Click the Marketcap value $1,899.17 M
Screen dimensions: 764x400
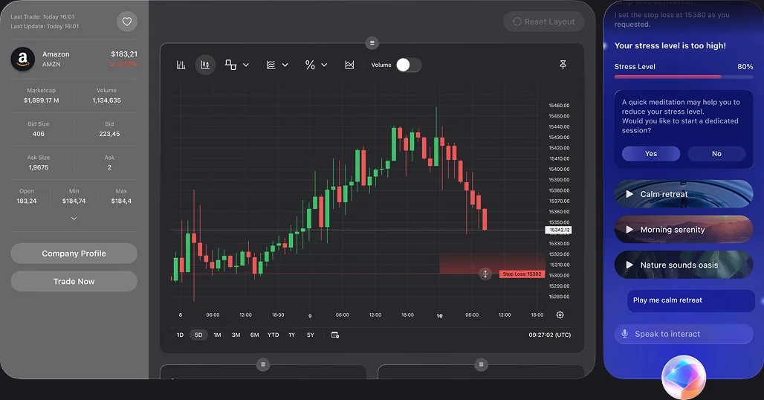(x=42, y=100)
